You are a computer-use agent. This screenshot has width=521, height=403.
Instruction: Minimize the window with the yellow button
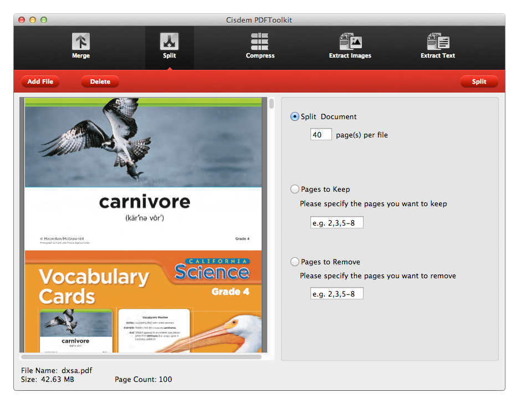point(33,20)
